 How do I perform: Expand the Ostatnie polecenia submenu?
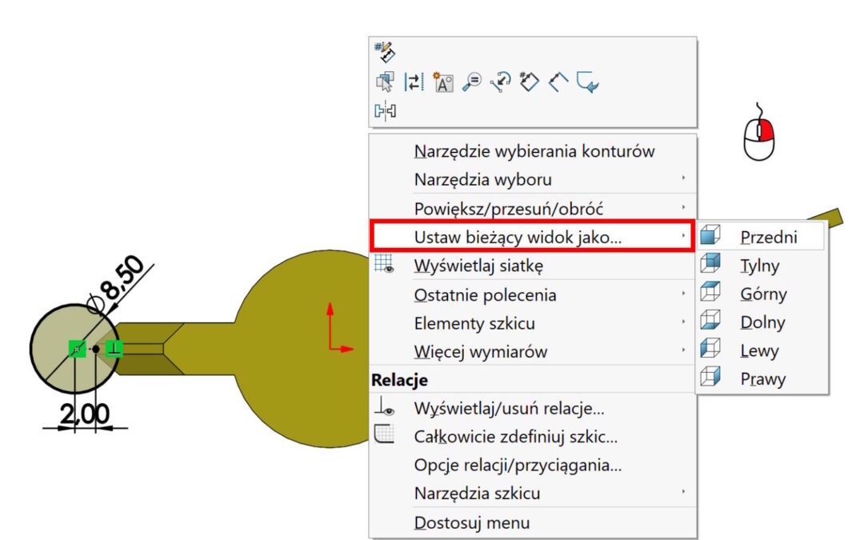point(485,294)
